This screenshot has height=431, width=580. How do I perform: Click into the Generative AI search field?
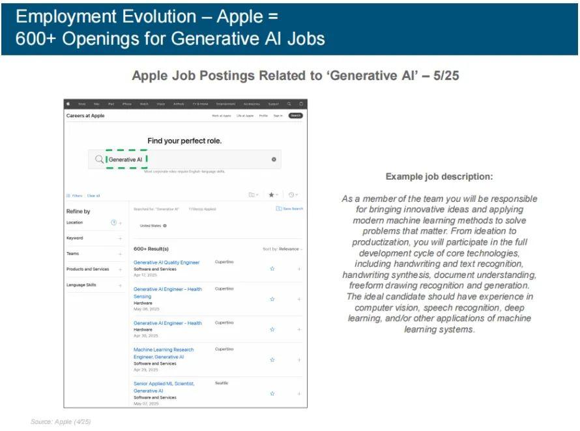(184, 160)
